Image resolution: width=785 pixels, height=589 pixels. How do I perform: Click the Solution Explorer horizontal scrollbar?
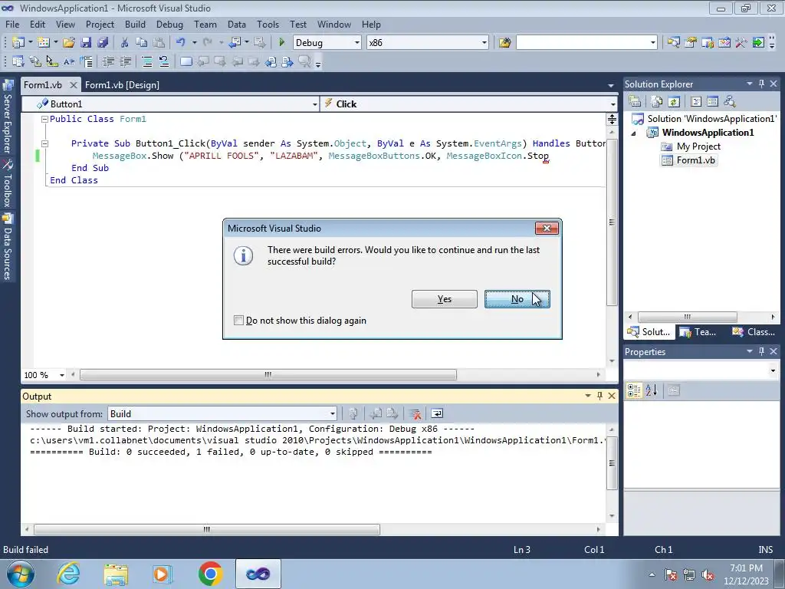pyautogui.click(x=687, y=317)
